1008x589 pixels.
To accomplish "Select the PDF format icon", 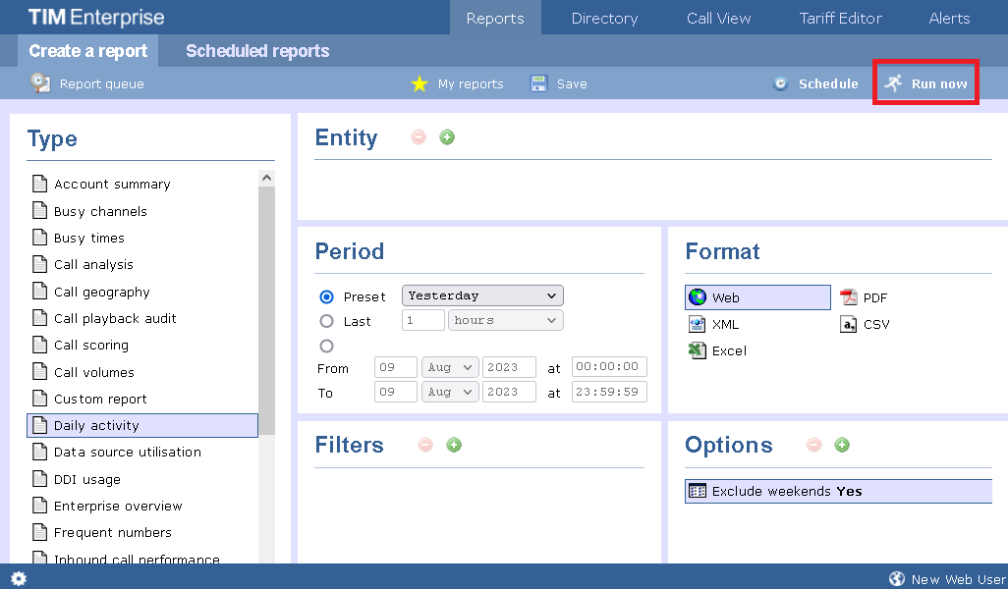I will [848, 297].
